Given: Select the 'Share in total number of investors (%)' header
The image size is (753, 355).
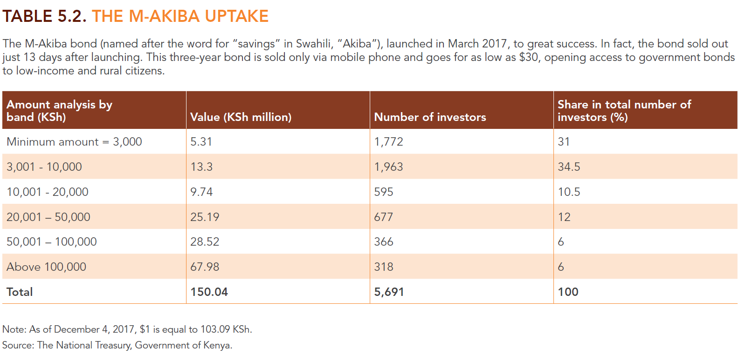Looking at the screenshot, I should click(x=624, y=111).
